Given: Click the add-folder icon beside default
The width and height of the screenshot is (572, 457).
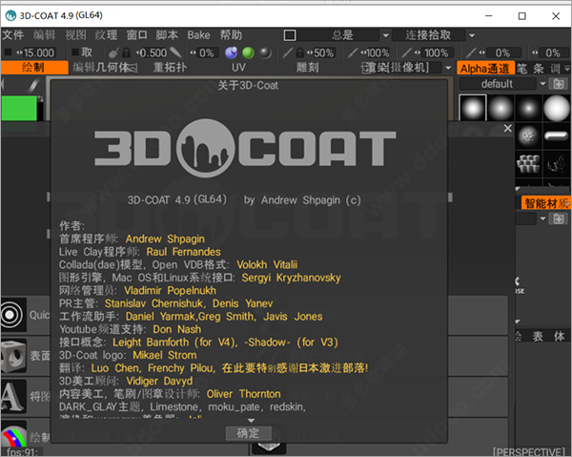Looking at the screenshot, I should coord(559,84).
